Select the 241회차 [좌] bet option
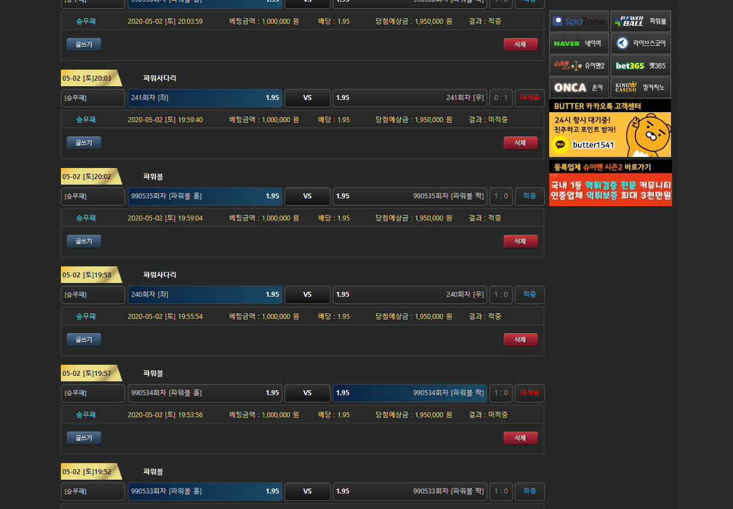This screenshot has height=509, width=733. [205, 98]
